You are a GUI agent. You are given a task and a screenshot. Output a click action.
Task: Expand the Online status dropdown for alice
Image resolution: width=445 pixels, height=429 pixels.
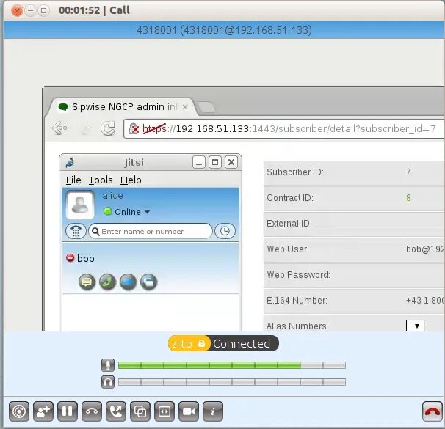point(127,212)
